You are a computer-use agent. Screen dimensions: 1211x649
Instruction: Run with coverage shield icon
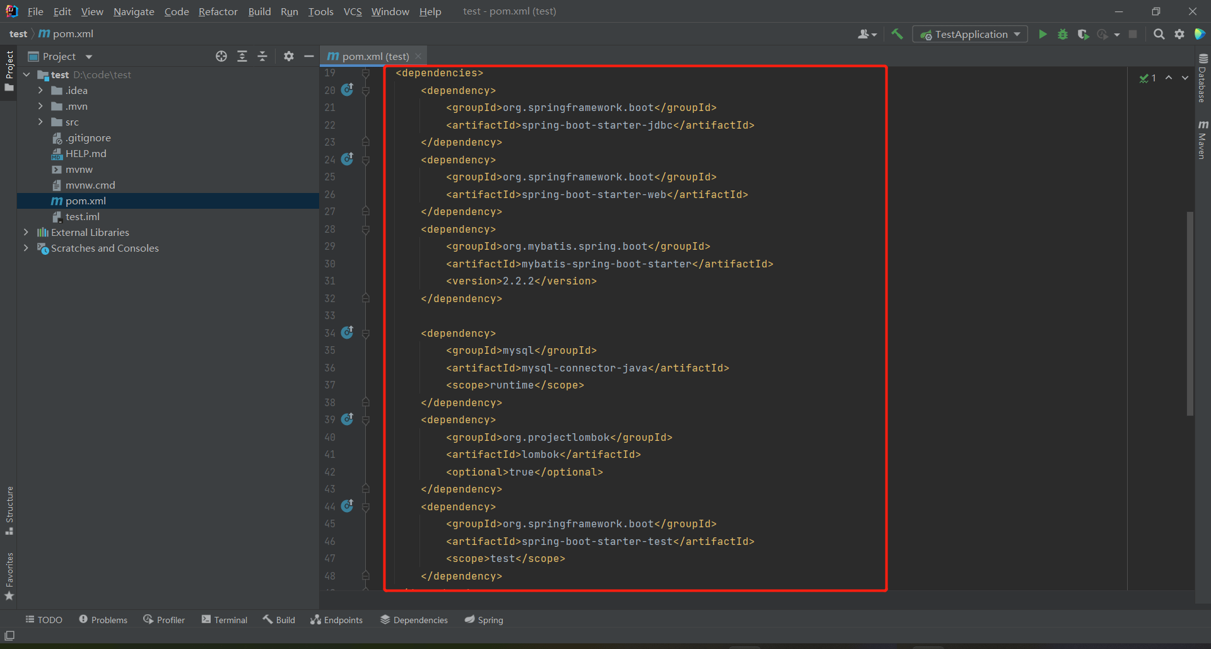coord(1083,34)
